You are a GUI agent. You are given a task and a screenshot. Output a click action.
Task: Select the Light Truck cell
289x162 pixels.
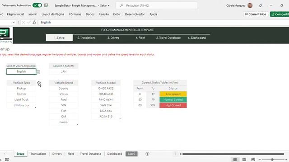pos(21,99)
